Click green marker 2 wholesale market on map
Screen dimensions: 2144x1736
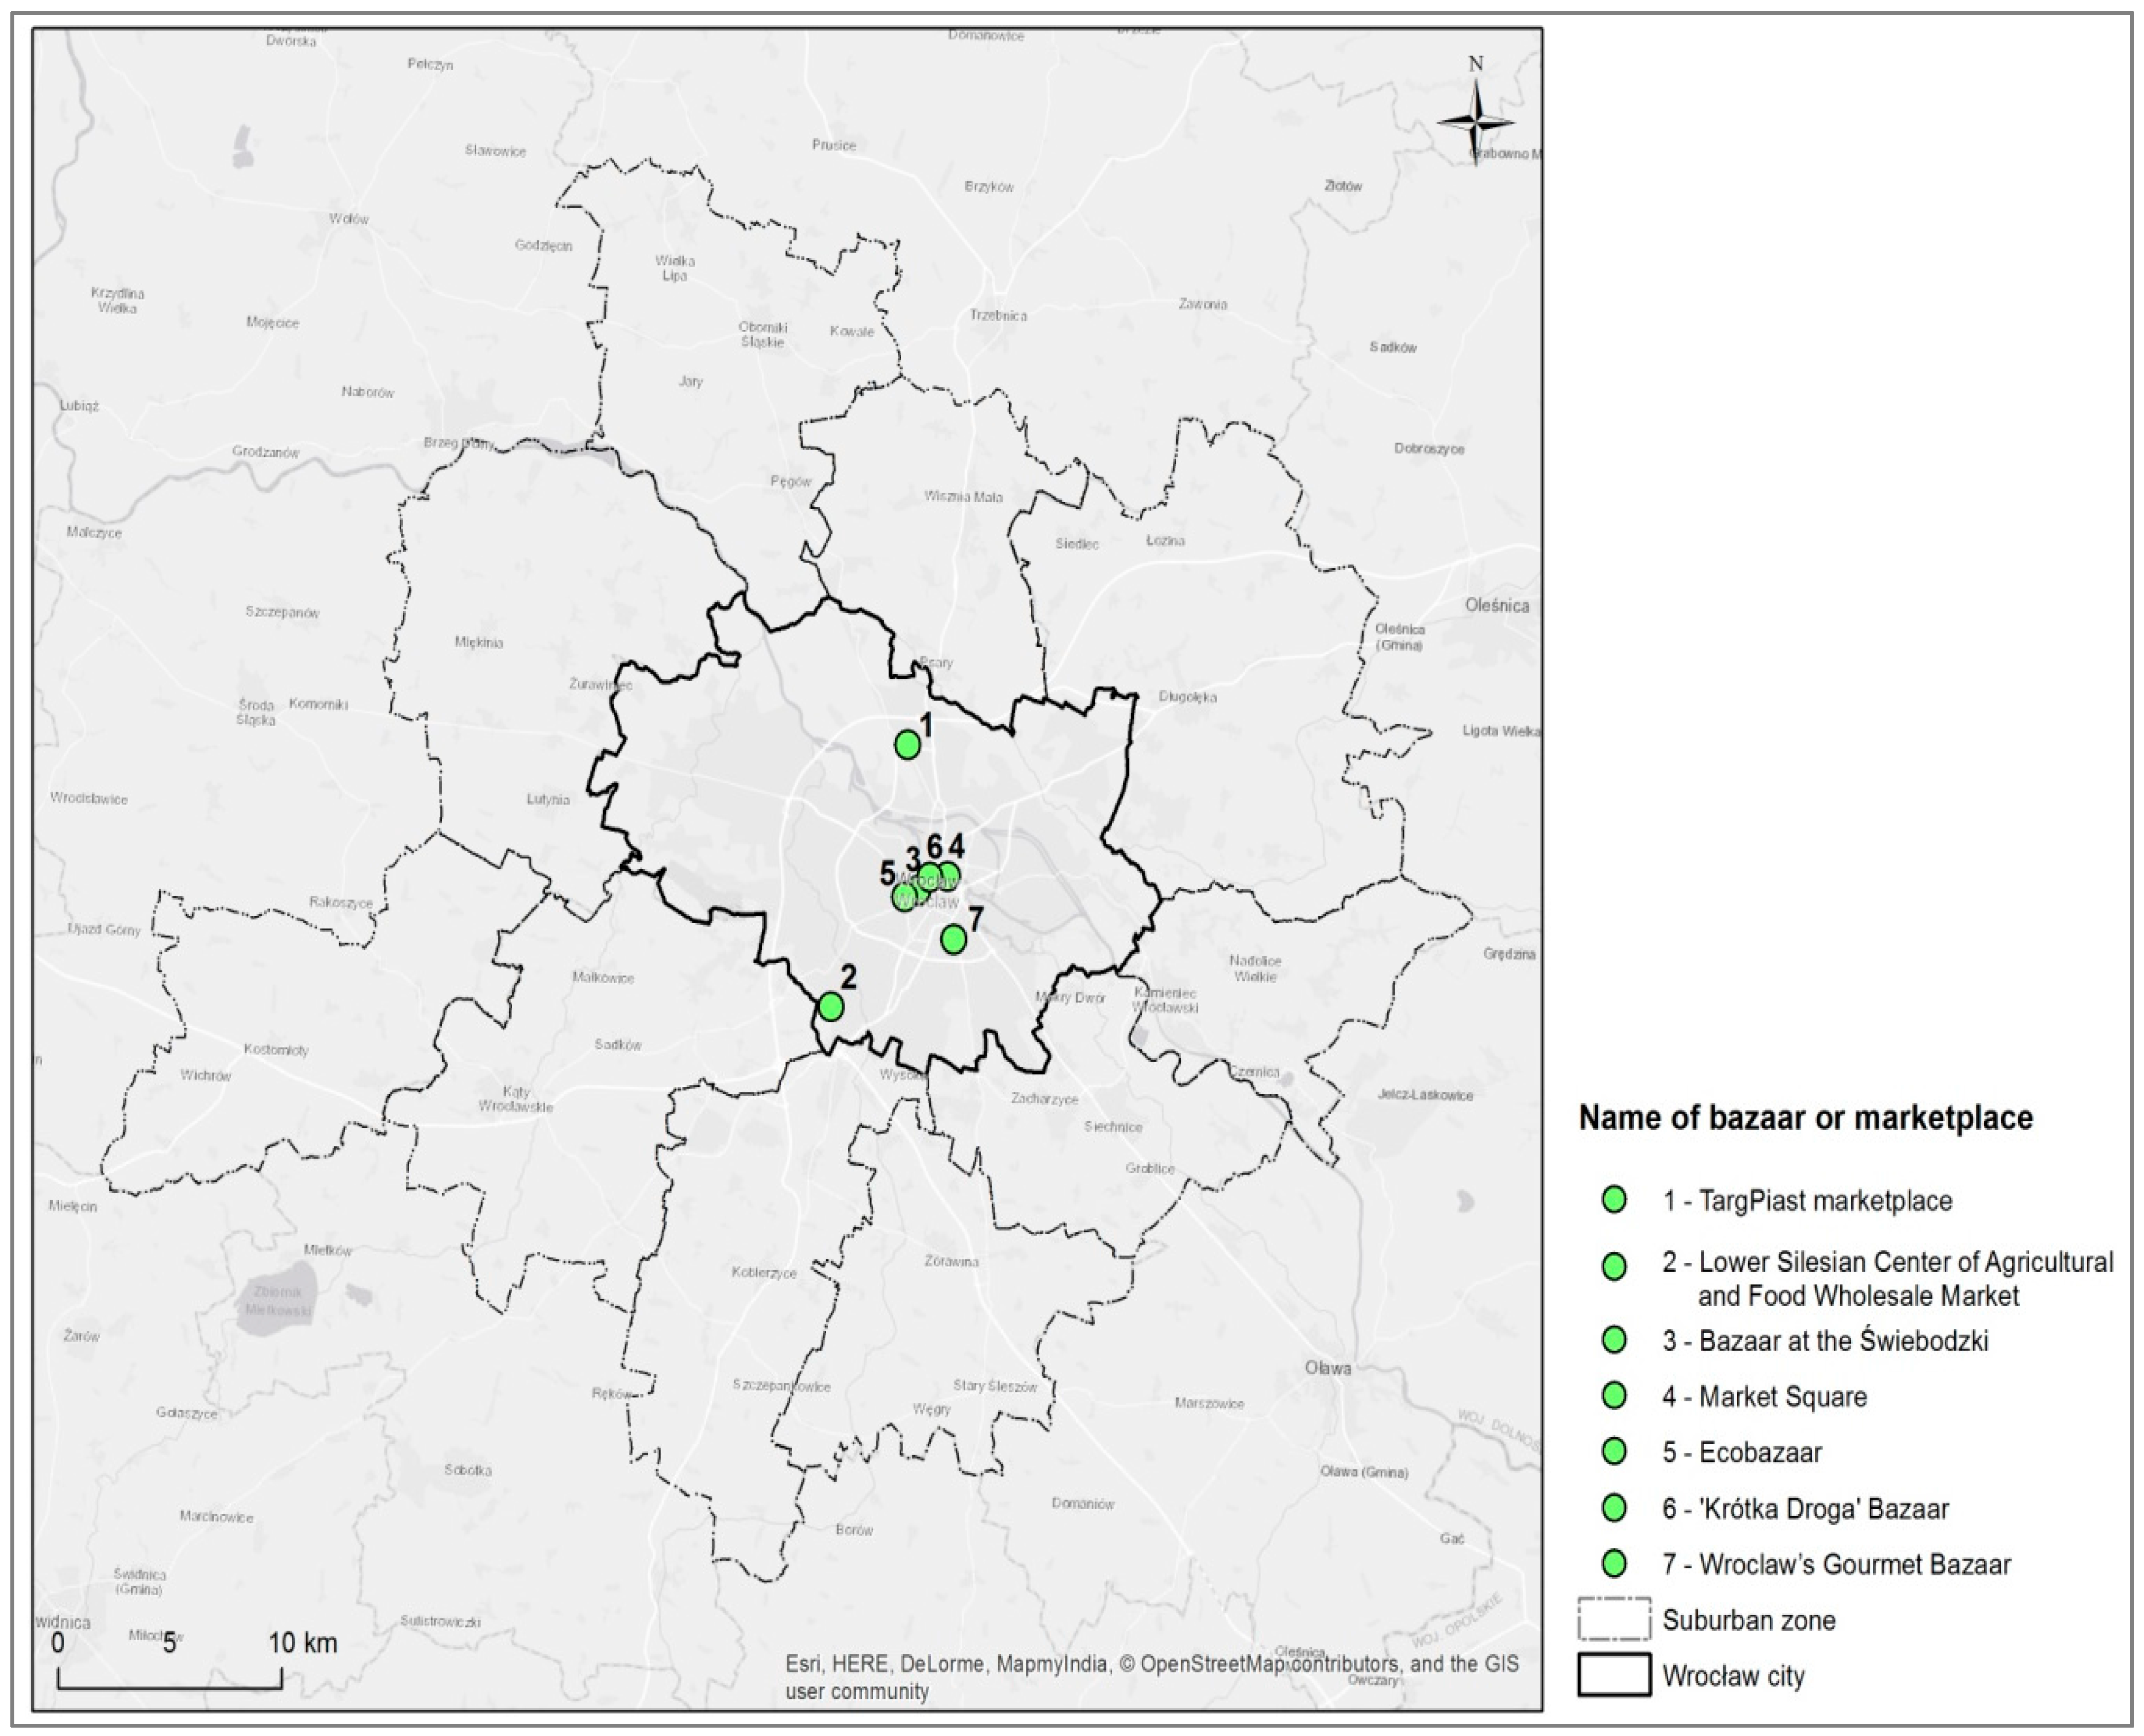pyautogui.click(x=830, y=1006)
